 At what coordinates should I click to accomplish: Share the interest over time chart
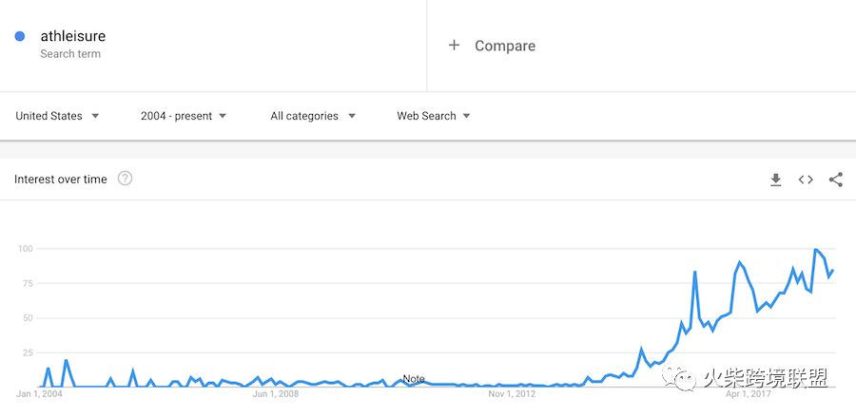(836, 180)
